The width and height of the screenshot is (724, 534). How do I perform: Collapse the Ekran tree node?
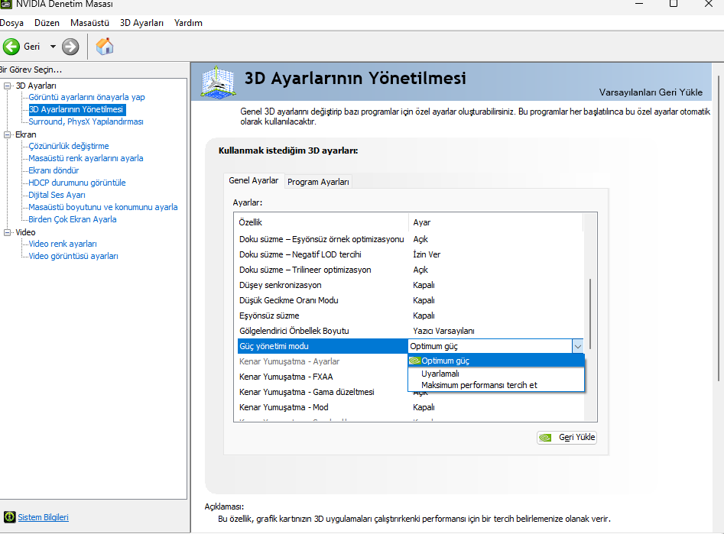pos(7,134)
